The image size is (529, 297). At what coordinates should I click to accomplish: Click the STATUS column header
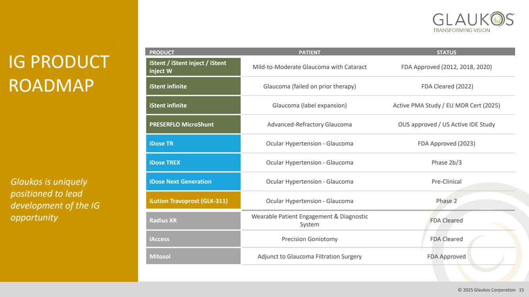[x=446, y=52]
